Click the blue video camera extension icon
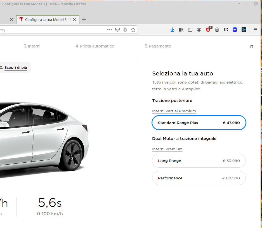This screenshot has width=262, height=228. click(235, 30)
